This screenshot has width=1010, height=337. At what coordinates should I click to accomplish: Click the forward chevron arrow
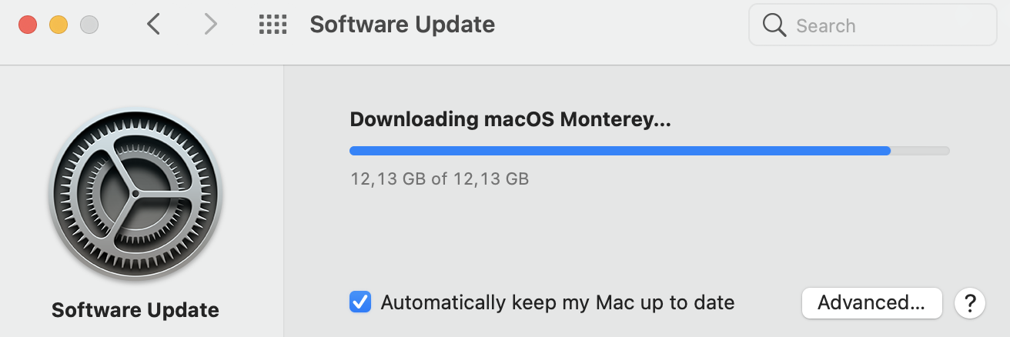[210, 25]
